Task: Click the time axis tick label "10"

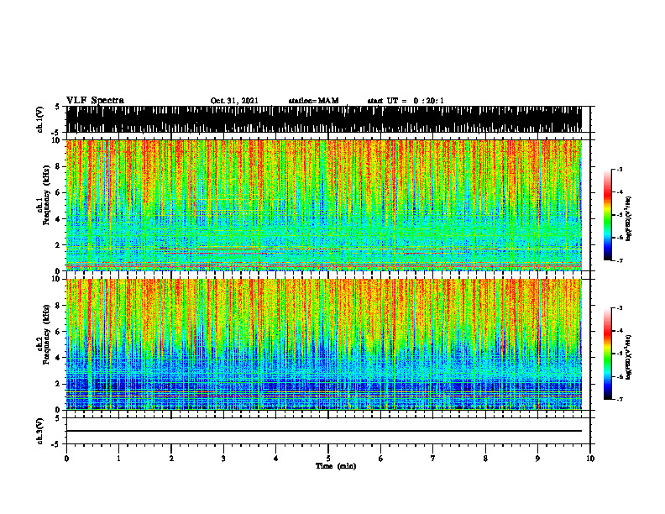Action: (590, 459)
